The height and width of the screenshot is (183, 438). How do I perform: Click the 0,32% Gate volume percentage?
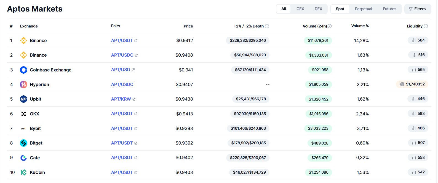pos(362,158)
